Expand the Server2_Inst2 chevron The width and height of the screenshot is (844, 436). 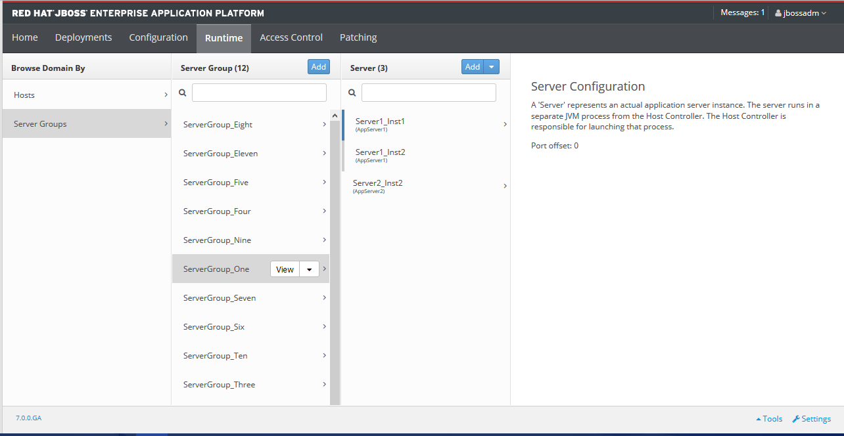(x=505, y=186)
